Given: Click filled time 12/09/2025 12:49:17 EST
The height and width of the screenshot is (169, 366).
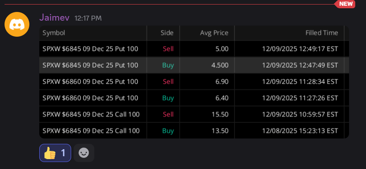Looking at the screenshot, I should [x=300, y=49].
